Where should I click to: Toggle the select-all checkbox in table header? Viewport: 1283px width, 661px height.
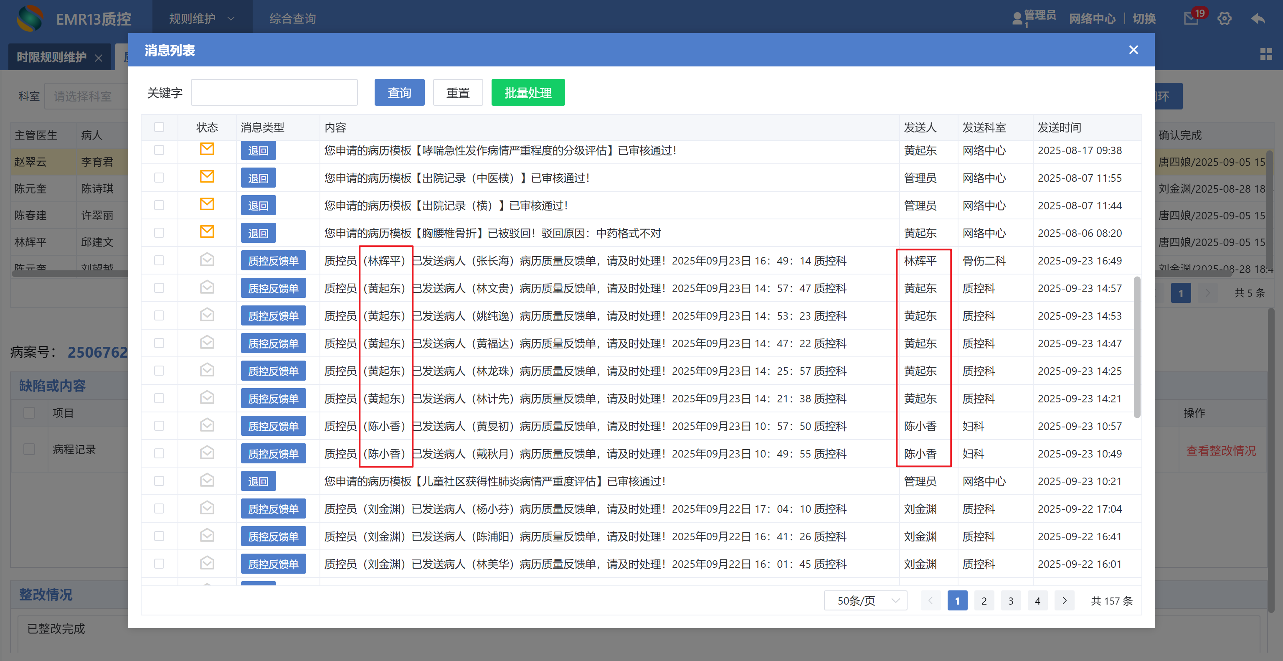coord(159,127)
